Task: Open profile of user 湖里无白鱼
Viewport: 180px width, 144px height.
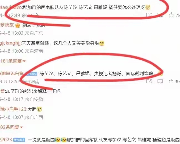Action: (12, 73)
